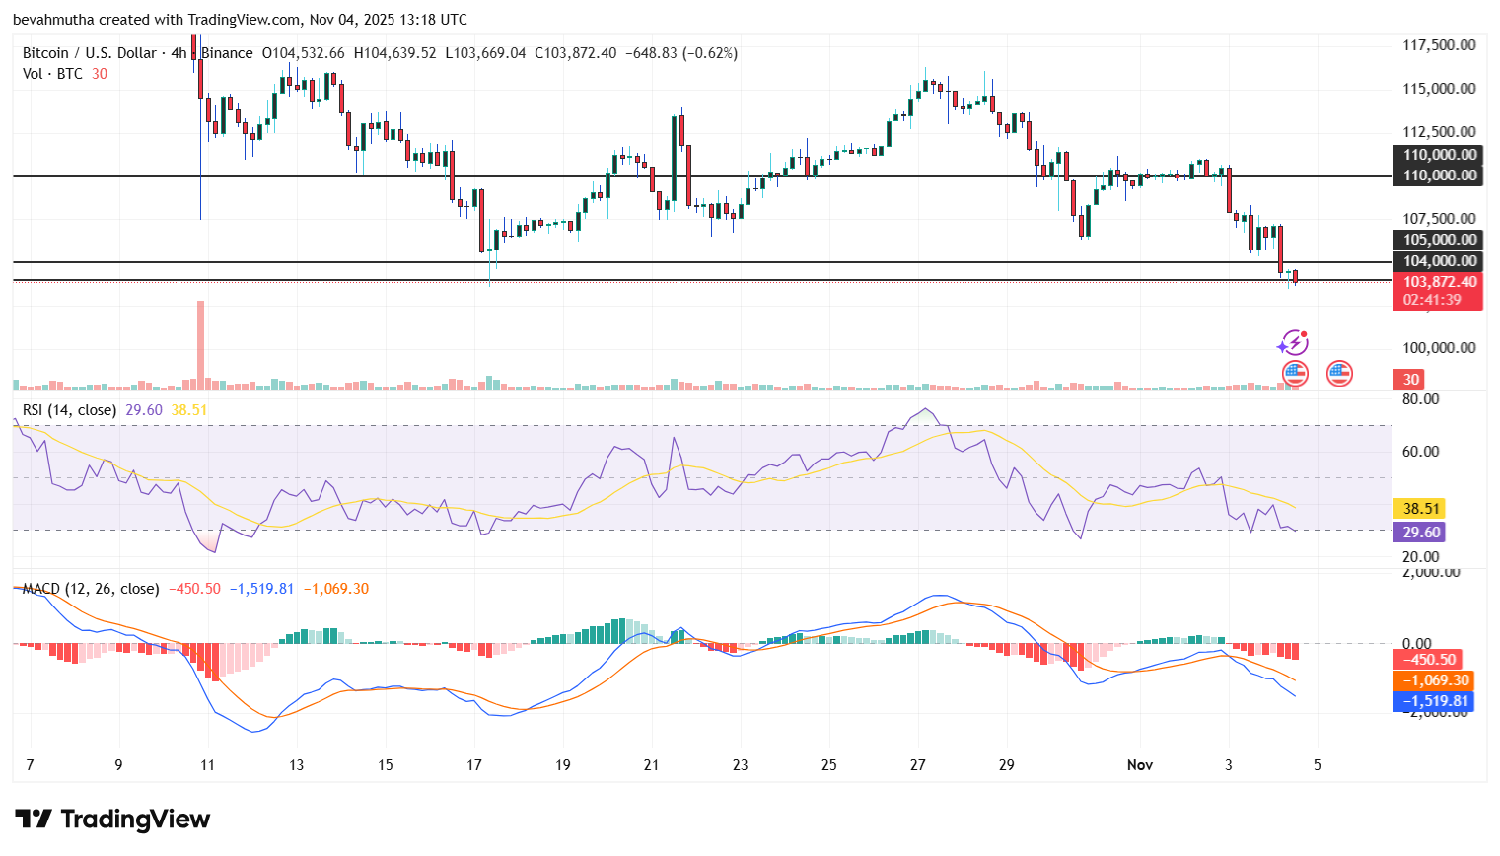Click the first US flag economic event icon
1500x856 pixels.
coord(1293,374)
